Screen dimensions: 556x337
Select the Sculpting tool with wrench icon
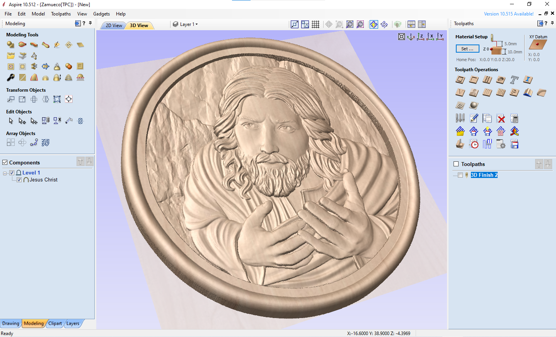pyautogui.click(x=11, y=77)
